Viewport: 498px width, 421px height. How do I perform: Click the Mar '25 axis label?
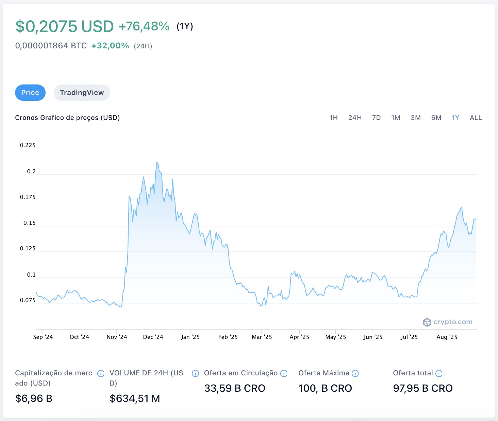262,337
